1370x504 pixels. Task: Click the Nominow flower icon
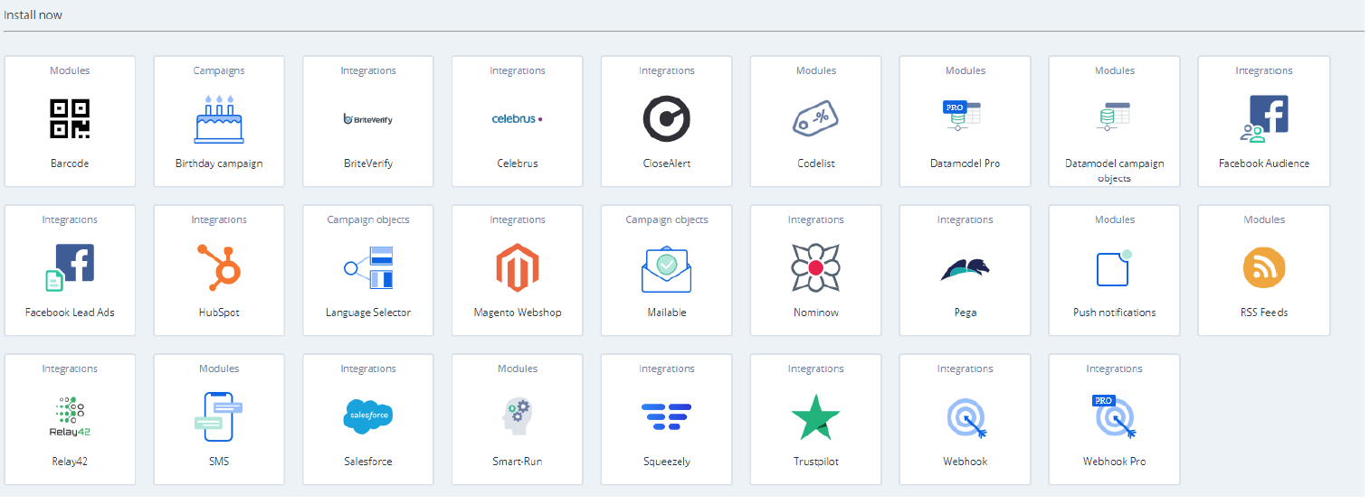coord(816,267)
